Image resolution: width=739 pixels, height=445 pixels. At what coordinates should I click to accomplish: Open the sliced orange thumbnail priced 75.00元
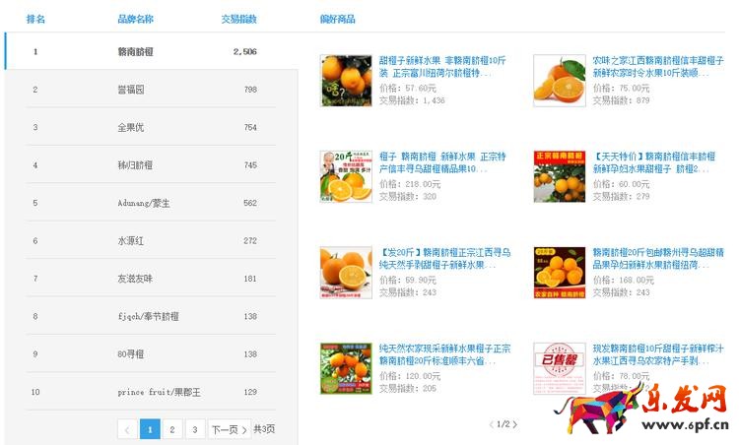pyautogui.click(x=560, y=81)
